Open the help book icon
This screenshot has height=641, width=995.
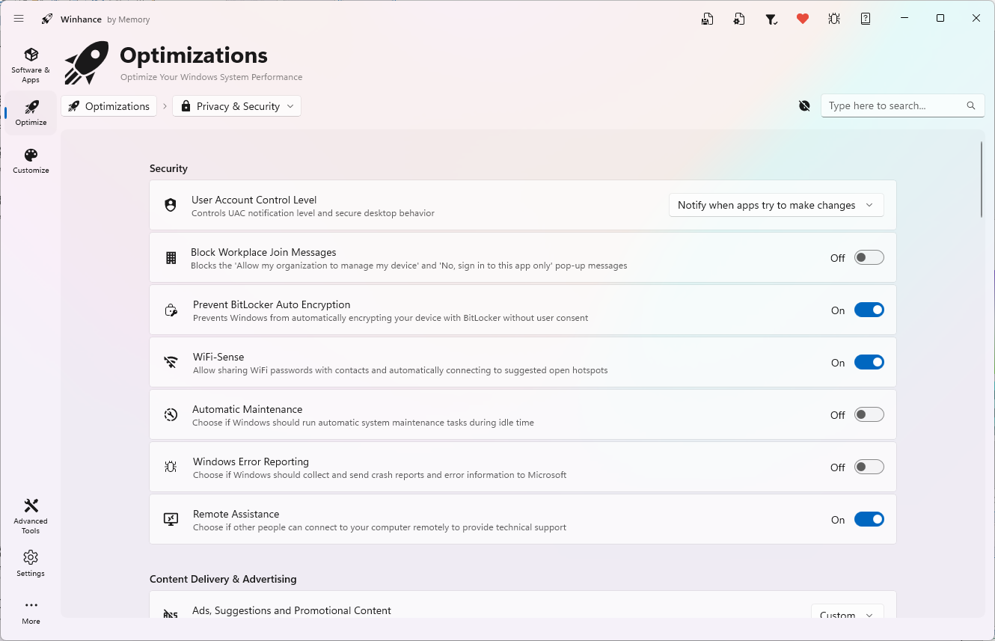pyautogui.click(x=866, y=19)
